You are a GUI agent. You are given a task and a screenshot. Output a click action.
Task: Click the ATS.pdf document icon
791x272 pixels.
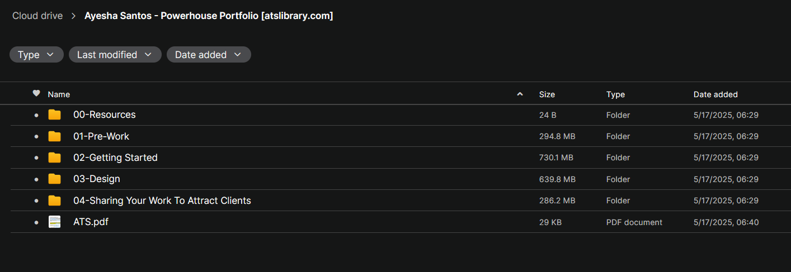54,222
